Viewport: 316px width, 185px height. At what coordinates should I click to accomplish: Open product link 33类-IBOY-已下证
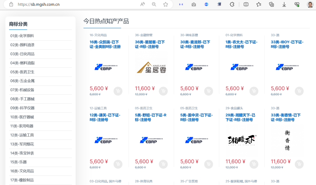coord(287,44)
